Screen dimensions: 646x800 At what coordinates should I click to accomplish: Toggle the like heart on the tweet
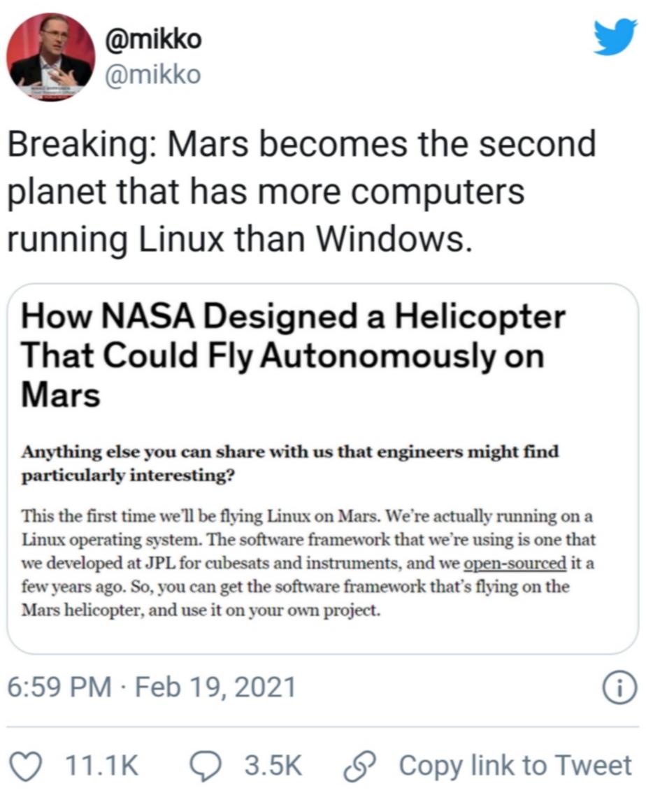(27, 765)
